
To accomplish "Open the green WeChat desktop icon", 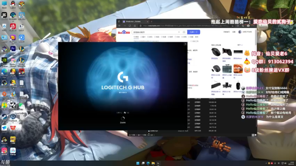I will pos(21,106).
